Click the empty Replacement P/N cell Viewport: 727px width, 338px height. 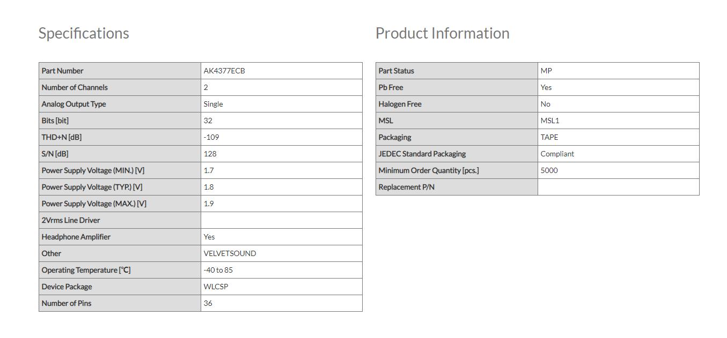pyautogui.click(x=618, y=187)
